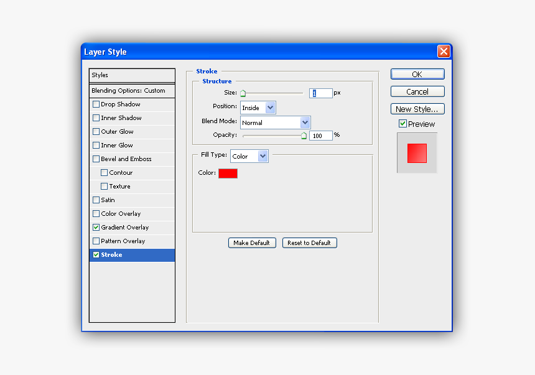Click the Make Default button

pyautogui.click(x=252, y=243)
